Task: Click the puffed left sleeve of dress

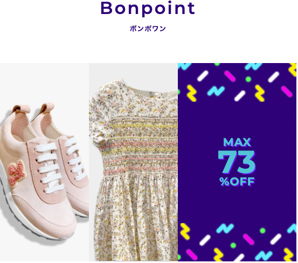Action: click(x=99, y=122)
